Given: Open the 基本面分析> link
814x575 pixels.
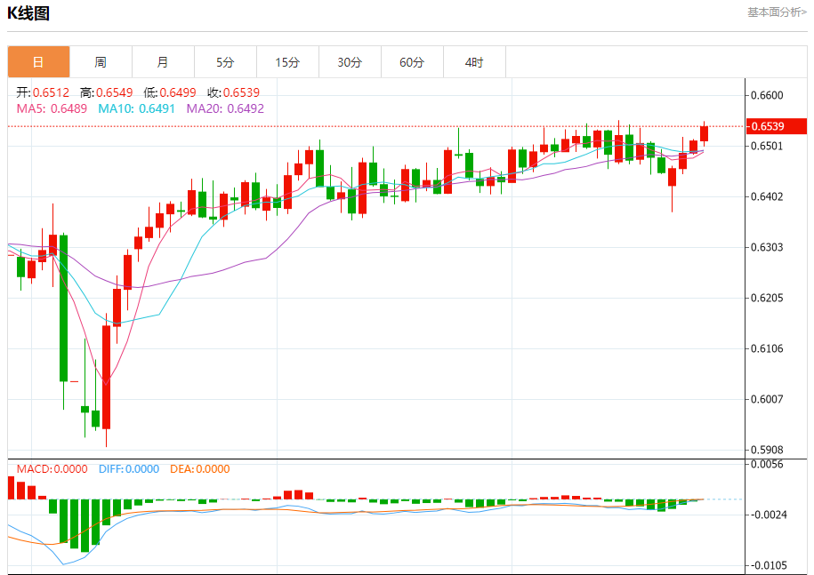Looking at the screenshot, I should tap(777, 12).
